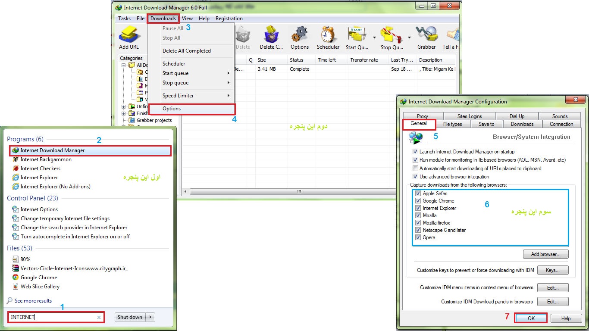Switch to the File types tab
The height and width of the screenshot is (331, 589).
click(x=452, y=124)
